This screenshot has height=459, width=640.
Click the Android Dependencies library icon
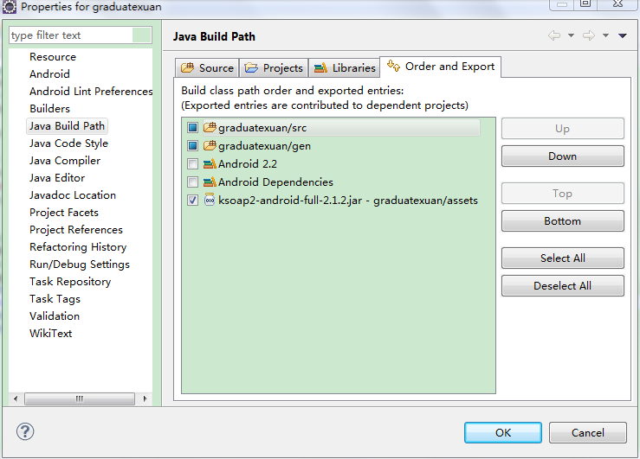pyautogui.click(x=210, y=182)
